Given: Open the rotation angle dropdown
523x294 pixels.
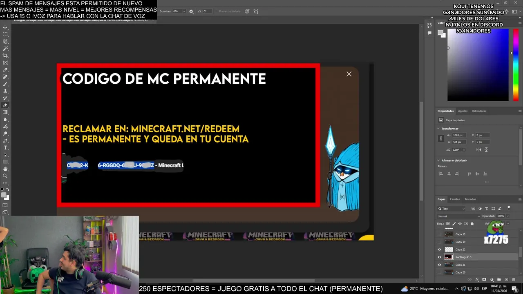Looking at the screenshot, I should click(x=464, y=150).
